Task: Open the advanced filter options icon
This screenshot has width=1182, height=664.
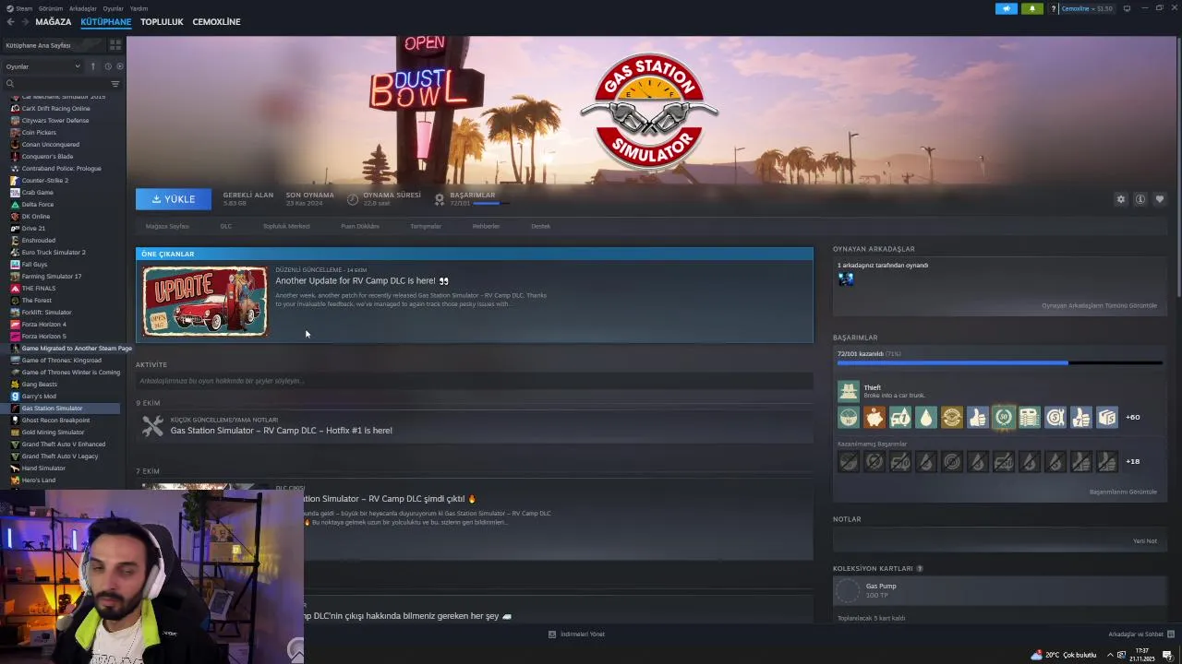Action: pyautogui.click(x=115, y=84)
